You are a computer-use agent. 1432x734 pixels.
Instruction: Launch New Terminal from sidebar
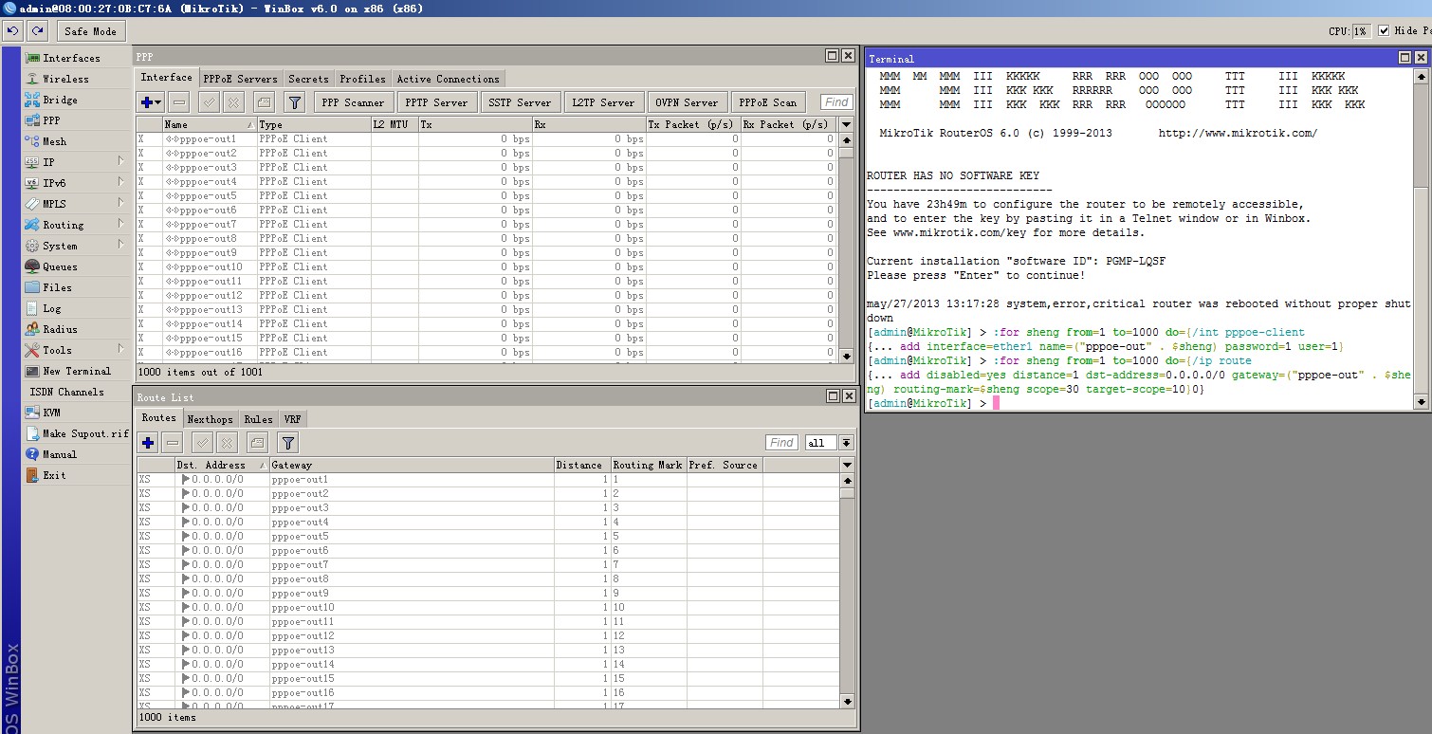[76, 371]
